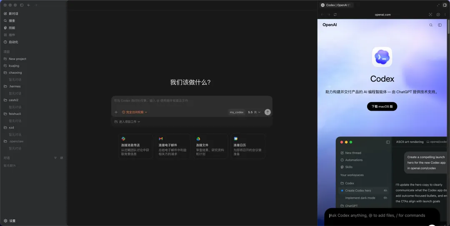Select Skills in the webpage mockup
The width and height of the screenshot is (450, 226).
click(346, 167)
